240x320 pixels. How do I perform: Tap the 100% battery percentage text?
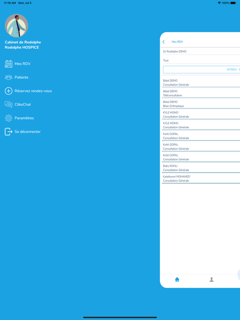pos(226,3)
